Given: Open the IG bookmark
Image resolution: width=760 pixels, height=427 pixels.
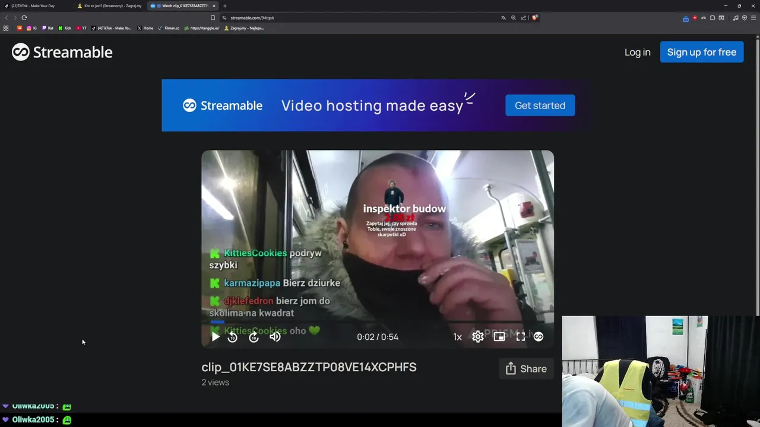Looking at the screenshot, I should coord(31,28).
